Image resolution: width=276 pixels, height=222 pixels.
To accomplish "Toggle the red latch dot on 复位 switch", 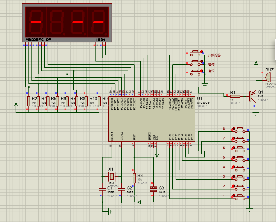I will tap(202, 71).
